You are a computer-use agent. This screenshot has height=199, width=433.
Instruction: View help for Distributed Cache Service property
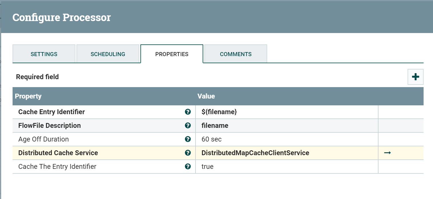pos(188,153)
